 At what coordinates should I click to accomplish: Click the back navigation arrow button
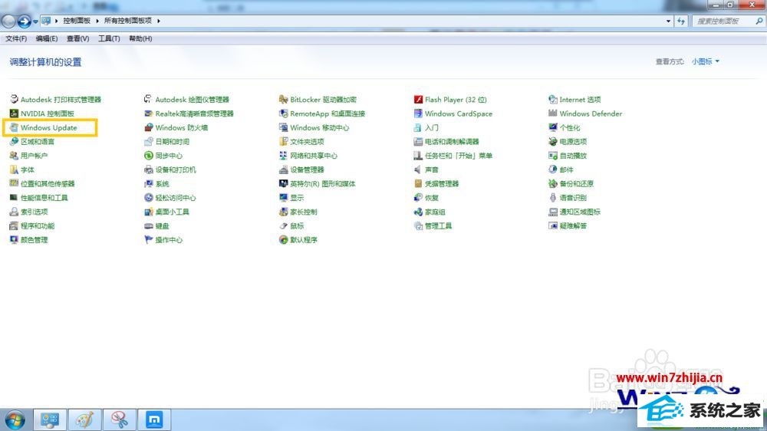[x=8, y=21]
